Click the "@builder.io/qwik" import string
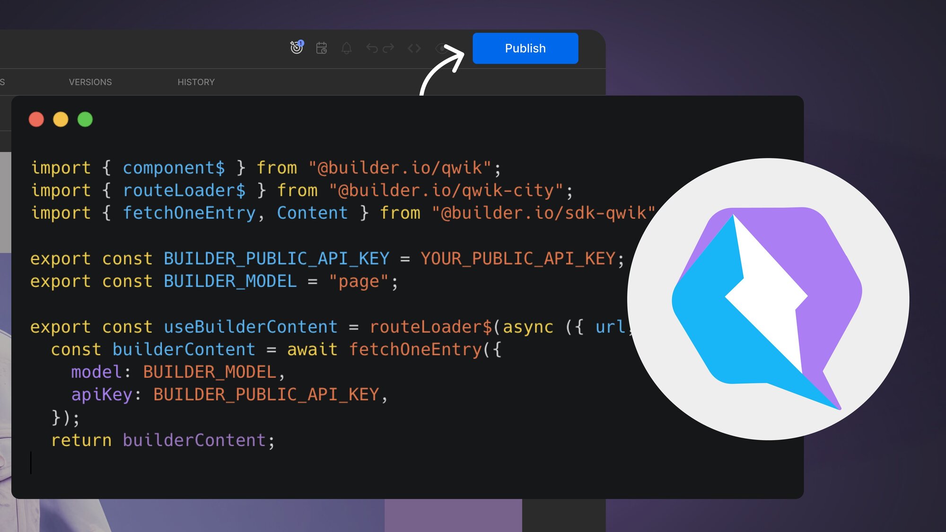This screenshot has height=532, width=946. pyautogui.click(x=400, y=168)
